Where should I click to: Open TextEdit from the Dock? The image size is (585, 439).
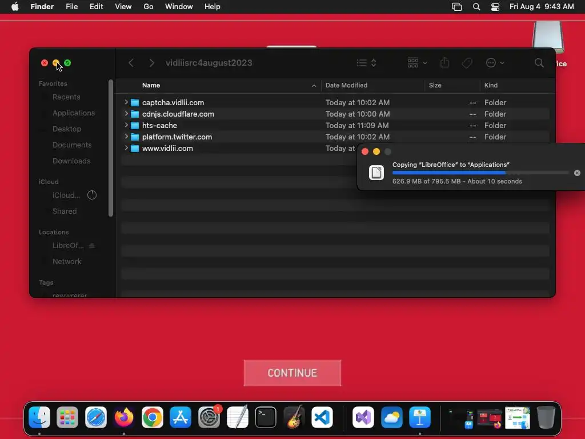pos(237,417)
